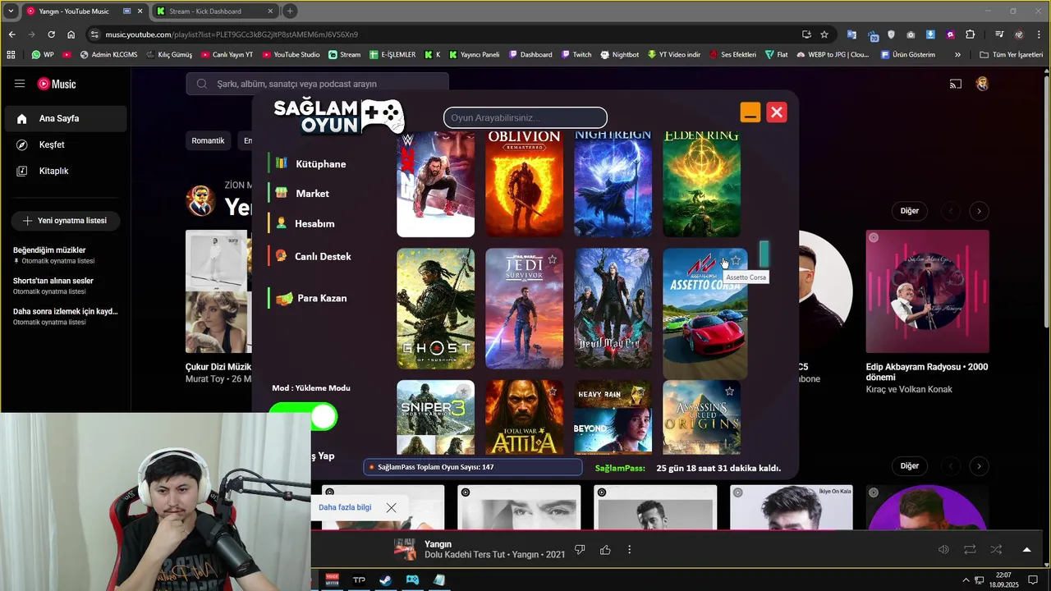Open the YouTube Music hamburger menu
Screen dimensions: 1051x591
coord(20,84)
